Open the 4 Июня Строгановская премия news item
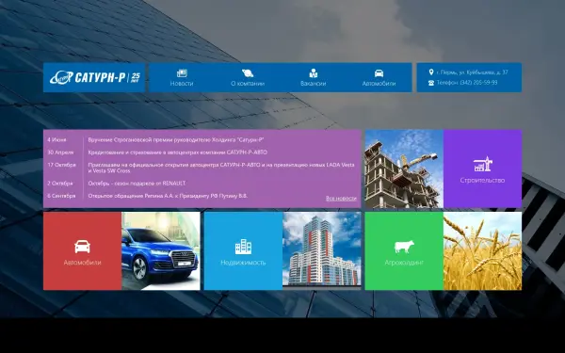The image size is (565, 353). [x=176, y=139]
